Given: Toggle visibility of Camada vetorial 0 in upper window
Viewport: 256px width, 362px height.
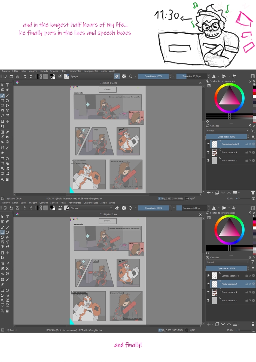Looking at the screenshot, I should pyautogui.click(x=208, y=144).
